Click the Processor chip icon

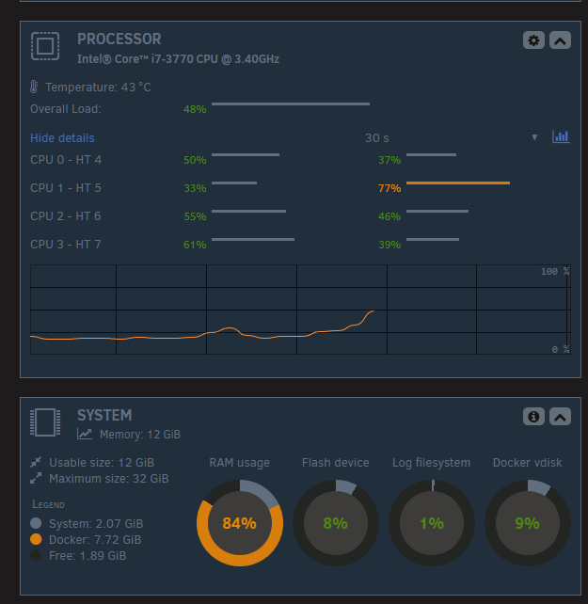(45, 46)
